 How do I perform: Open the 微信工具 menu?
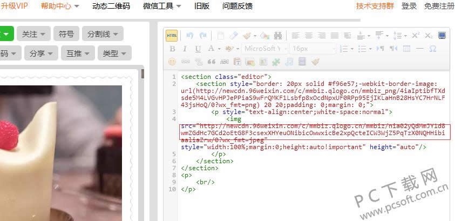(x=161, y=6)
